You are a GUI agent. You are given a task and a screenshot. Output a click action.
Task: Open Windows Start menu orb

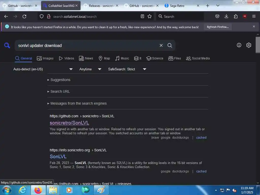[x=7, y=190]
